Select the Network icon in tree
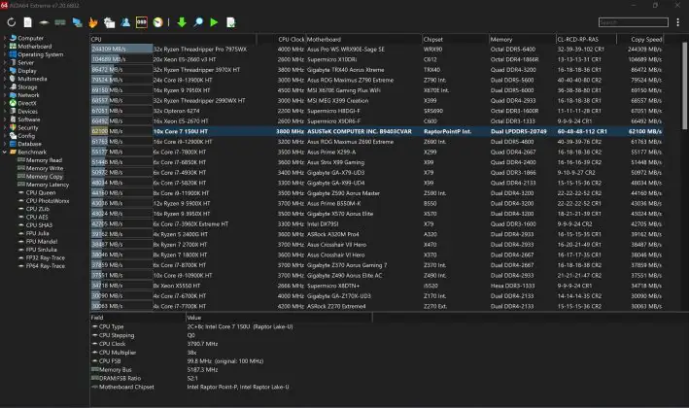 tap(13, 95)
